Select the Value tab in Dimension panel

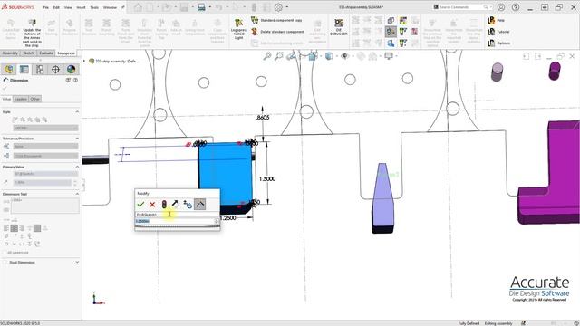coord(6,99)
